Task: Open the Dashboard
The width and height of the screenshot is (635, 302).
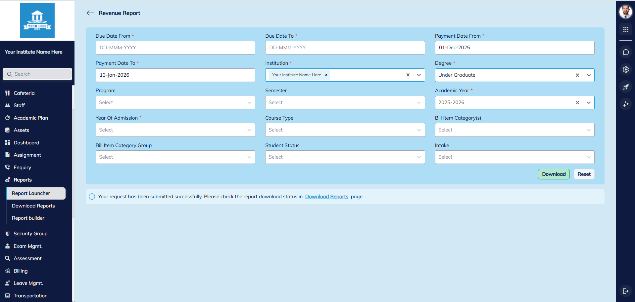Action: pos(25,142)
